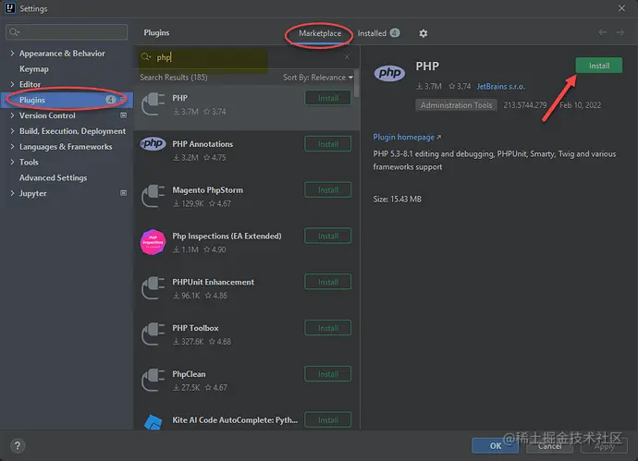Viewport: 638px width, 461px height.
Task: Click the Php Inspections pink plugin icon
Action: click(153, 242)
